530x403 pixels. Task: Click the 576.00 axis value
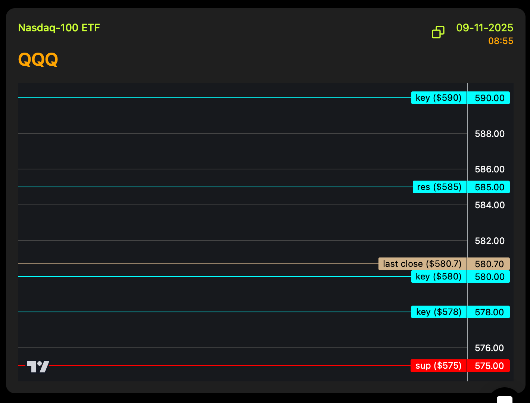pos(489,348)
